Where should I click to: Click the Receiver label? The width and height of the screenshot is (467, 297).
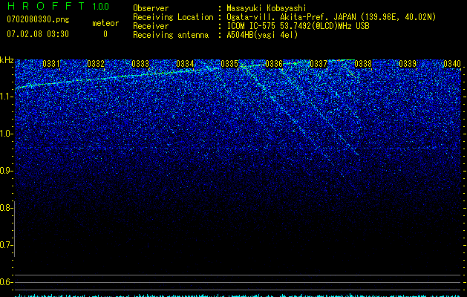[151, 26]
